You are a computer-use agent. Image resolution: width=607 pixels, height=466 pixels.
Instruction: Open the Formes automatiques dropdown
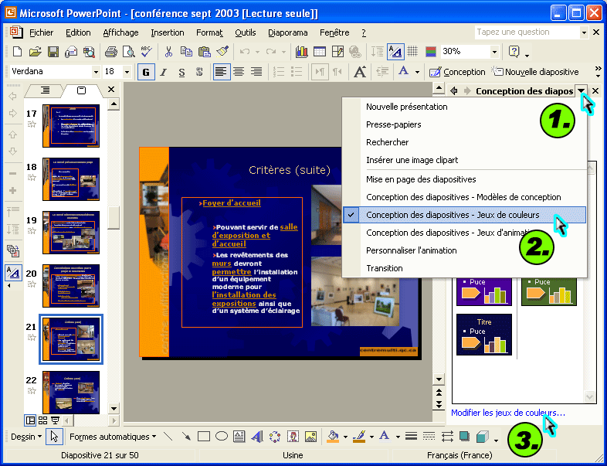pyautogui.click(x=113, y=437)
